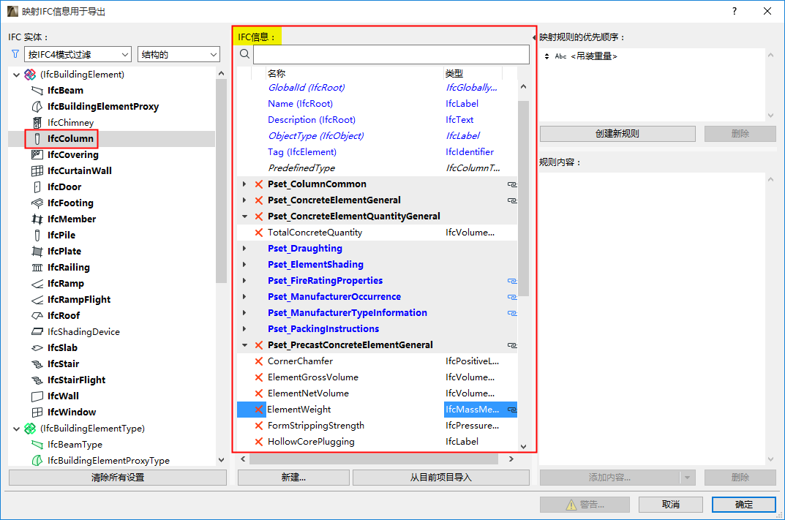Click the 清除所有设置 button
Image resolution: width=785 pixels, height=520 pixels.
tap(118, 478)
